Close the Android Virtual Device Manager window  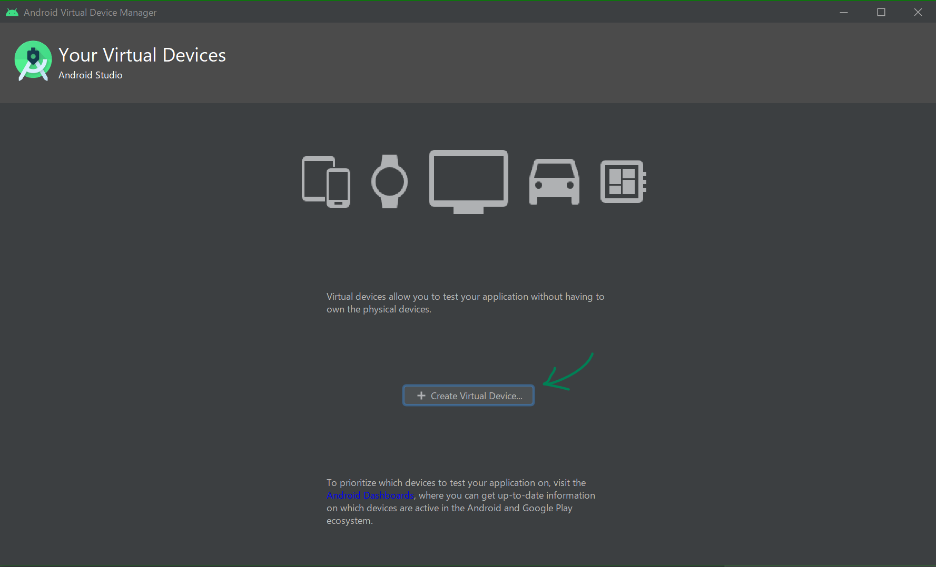click(x=918, y=12)
